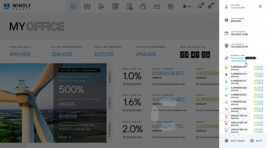Click green up-arrow in the SOL row
This screenshot has height=148, width=267.
pos(256,103)
